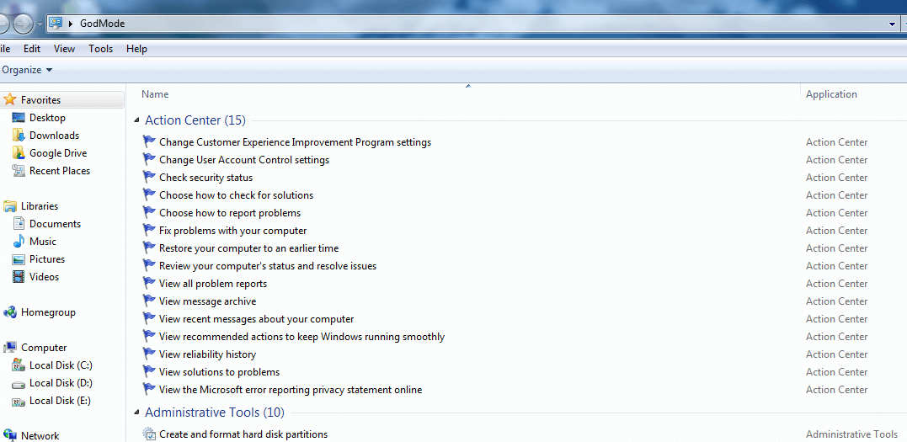907x442 pixels.
Task: Click the Videos library film icon
Action: 19,276
